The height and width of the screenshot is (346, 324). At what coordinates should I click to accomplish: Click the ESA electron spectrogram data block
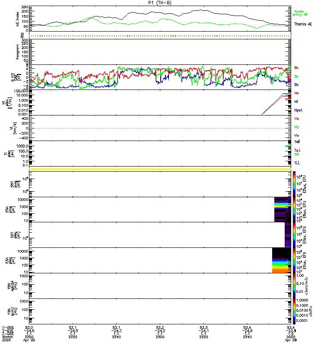pyautogui.click(x=282, y=260)
